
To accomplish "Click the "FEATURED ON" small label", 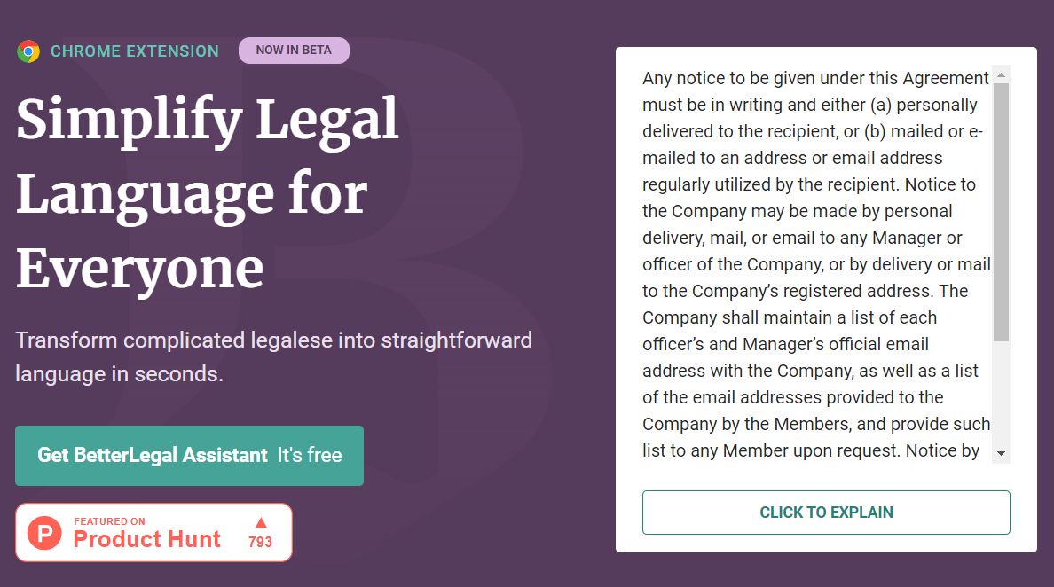I will (x=109, y=521).
